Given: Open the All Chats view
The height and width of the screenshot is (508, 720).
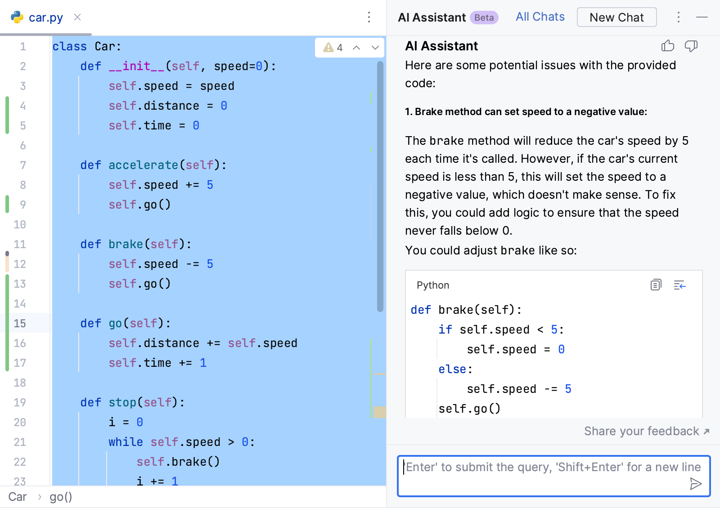Looking at the screenshot, I should pos(540,17).
